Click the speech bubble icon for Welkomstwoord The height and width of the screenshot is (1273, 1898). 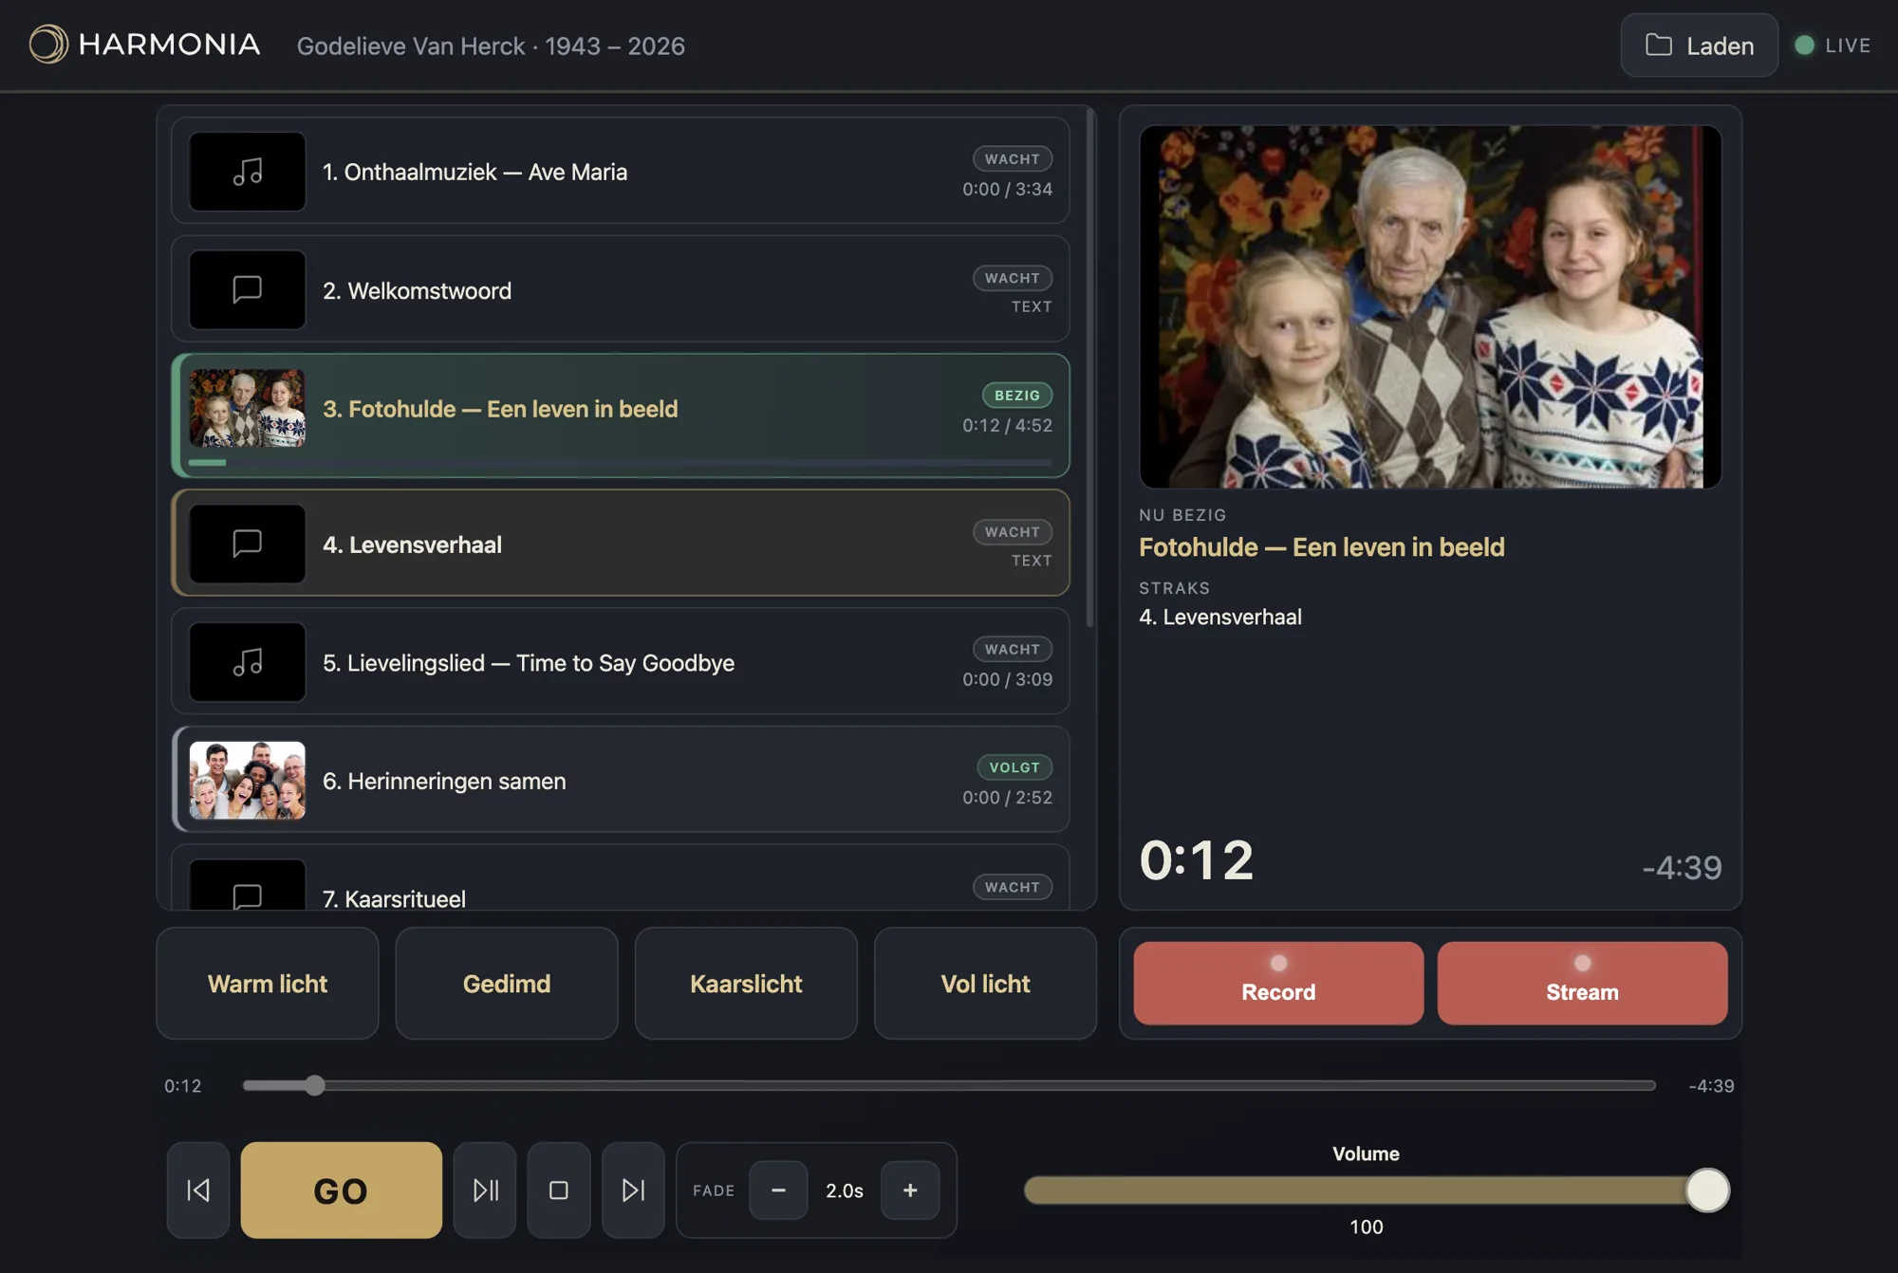click(248, 289)
